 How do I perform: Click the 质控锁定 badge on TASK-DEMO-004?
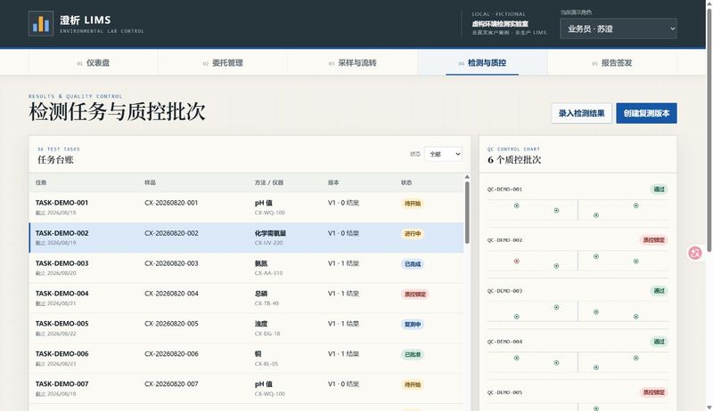415,294
